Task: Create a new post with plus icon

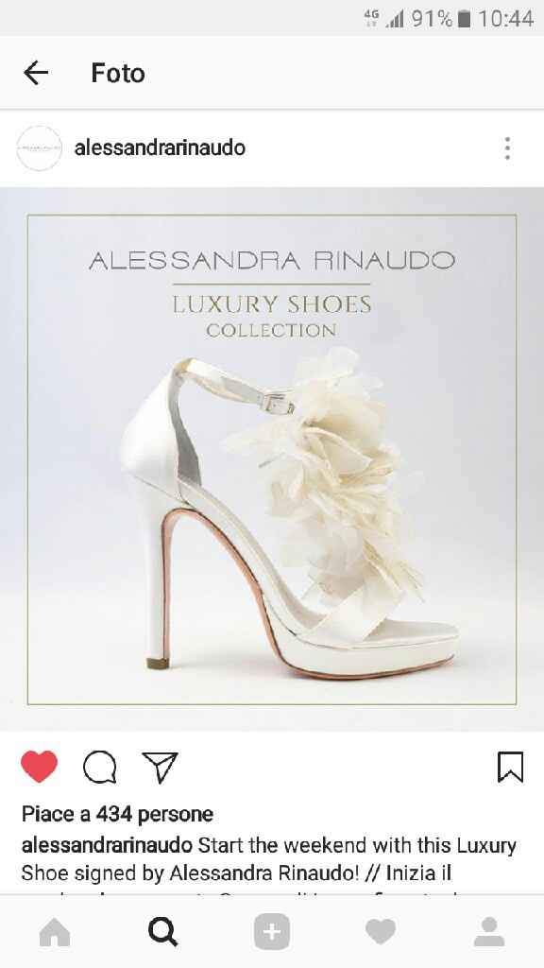Action: click(272, 932)
